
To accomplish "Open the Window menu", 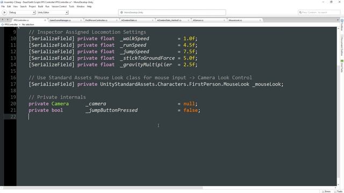I will click(81, 6).
